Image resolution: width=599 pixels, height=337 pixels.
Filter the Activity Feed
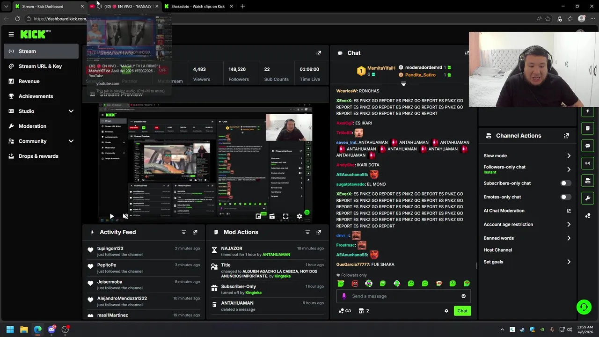183,232
